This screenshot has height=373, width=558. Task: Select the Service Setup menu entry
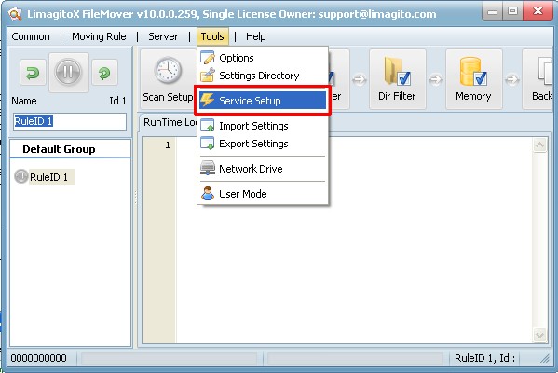[263, 101]
